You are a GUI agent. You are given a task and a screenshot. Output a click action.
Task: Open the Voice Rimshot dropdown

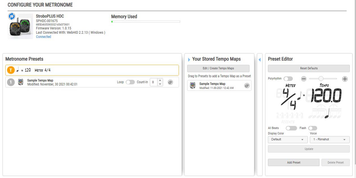pos(330,140)
